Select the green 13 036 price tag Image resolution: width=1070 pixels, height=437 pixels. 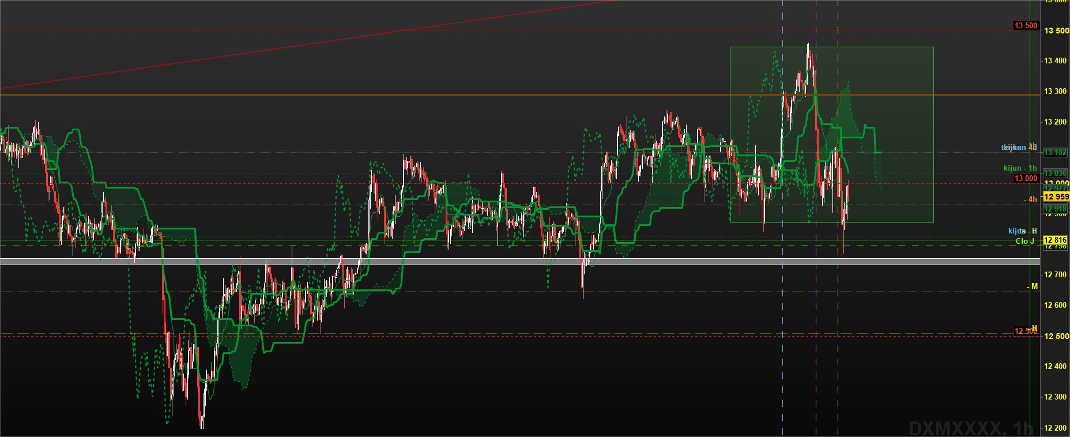(1055, 173)
